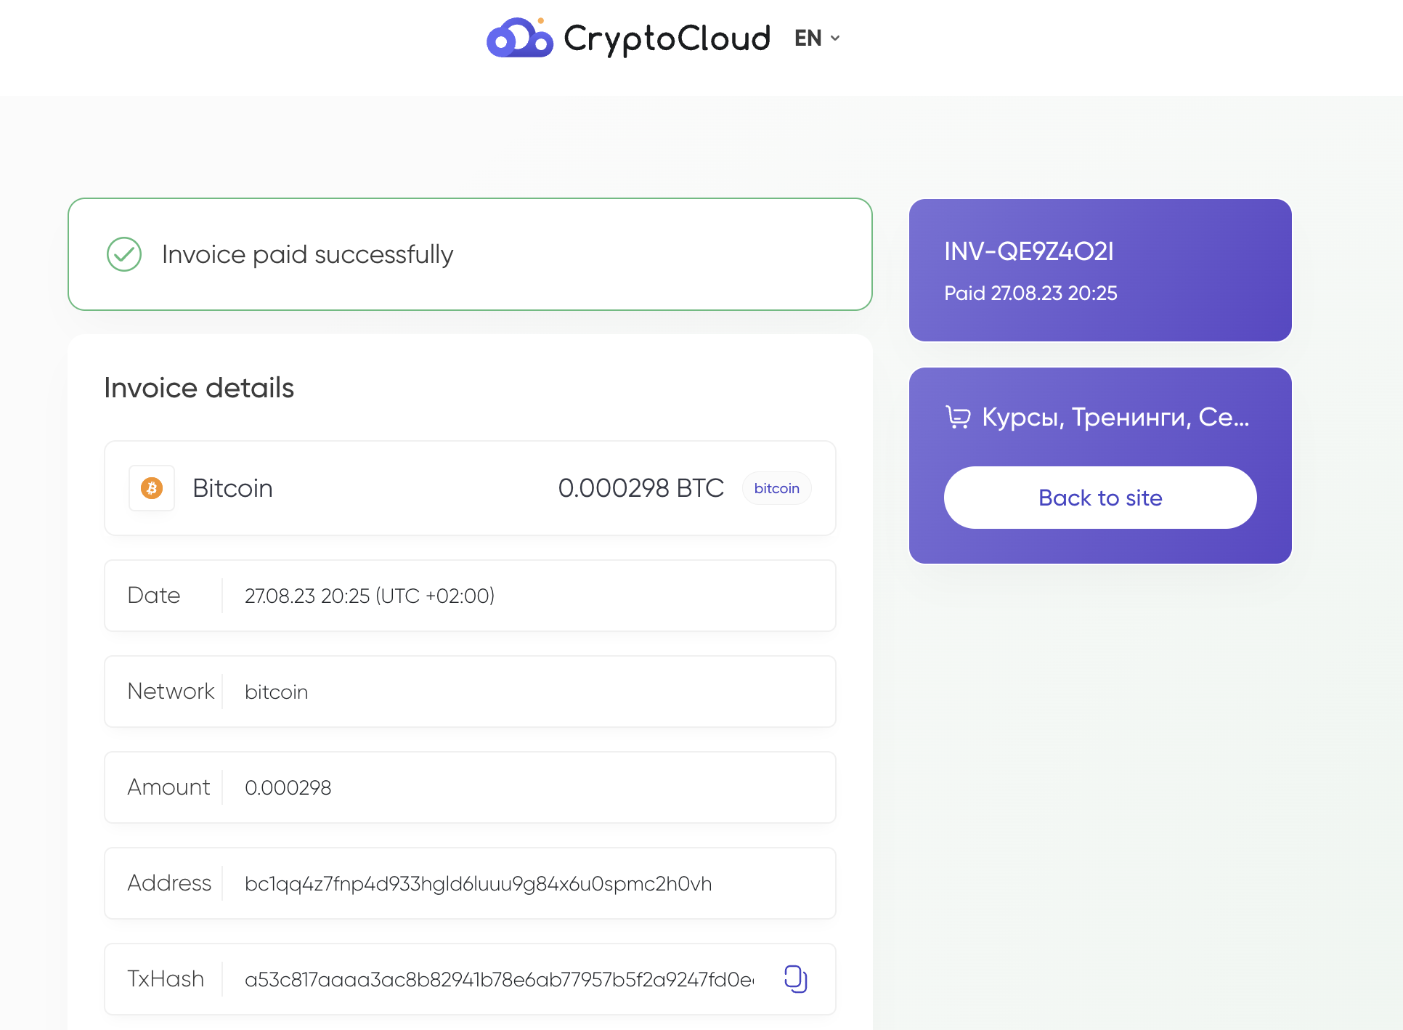Click the green success checkmark icon

click(x=124, y=254)
